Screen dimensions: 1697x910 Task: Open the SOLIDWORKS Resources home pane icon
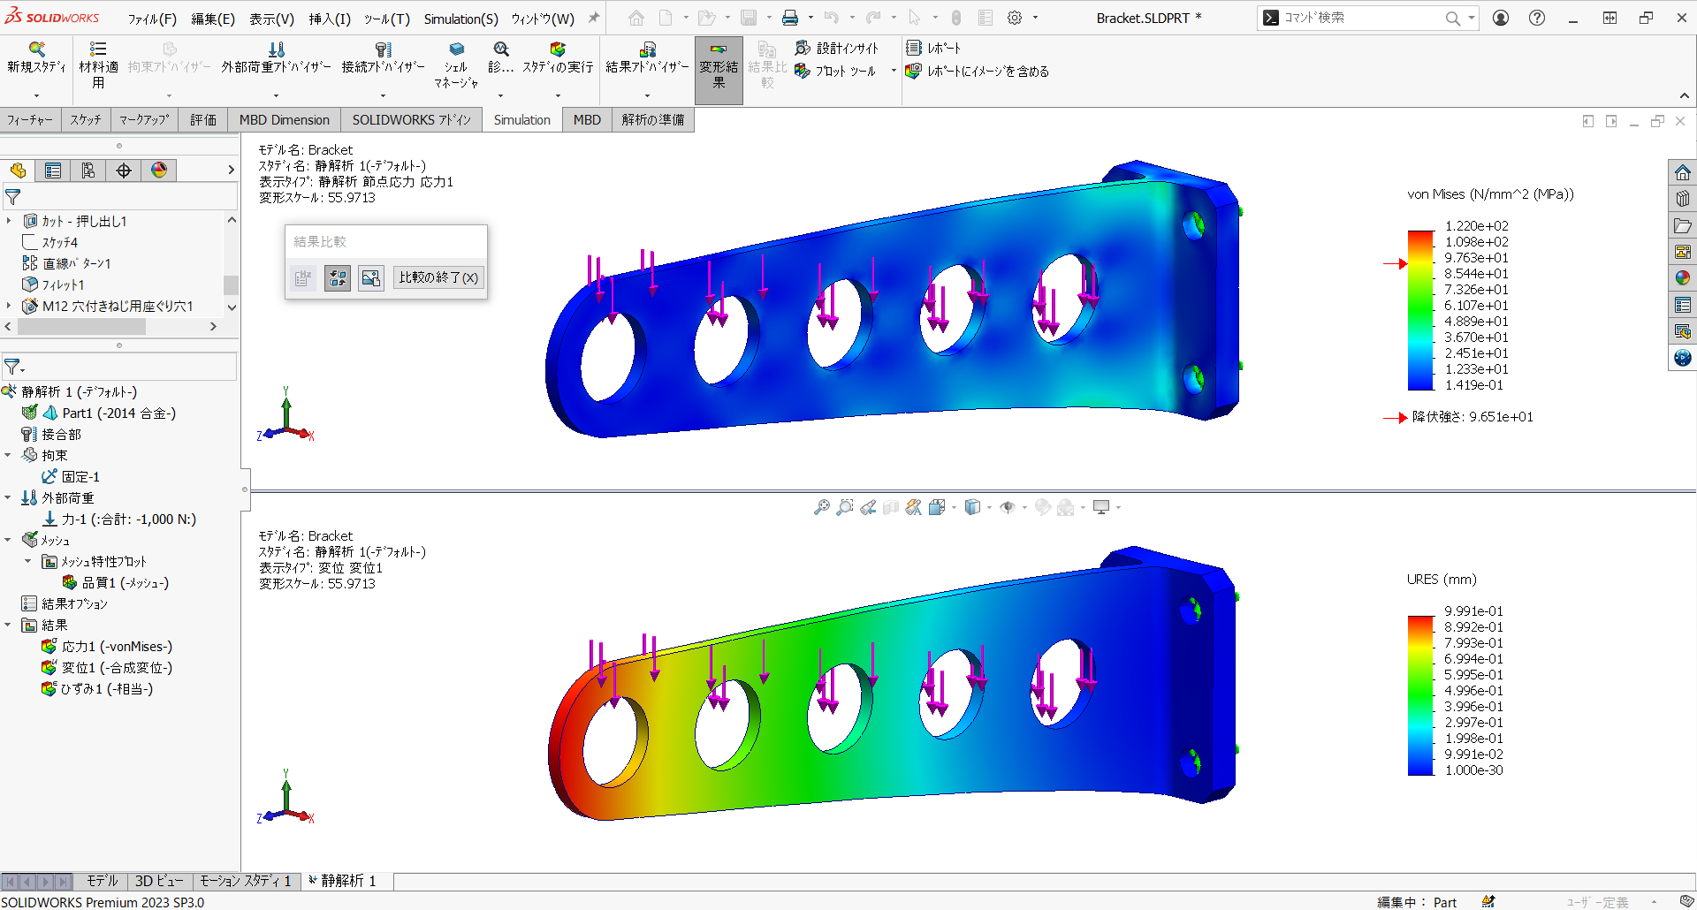[x=1683, y=172]
